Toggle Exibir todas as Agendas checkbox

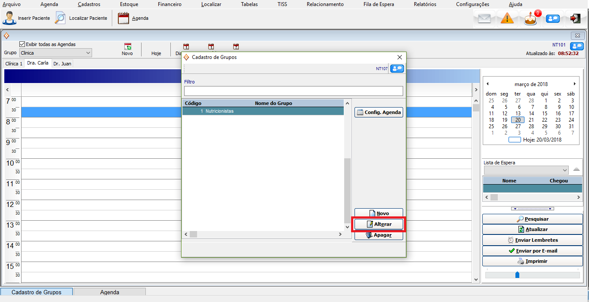(22, 44)
